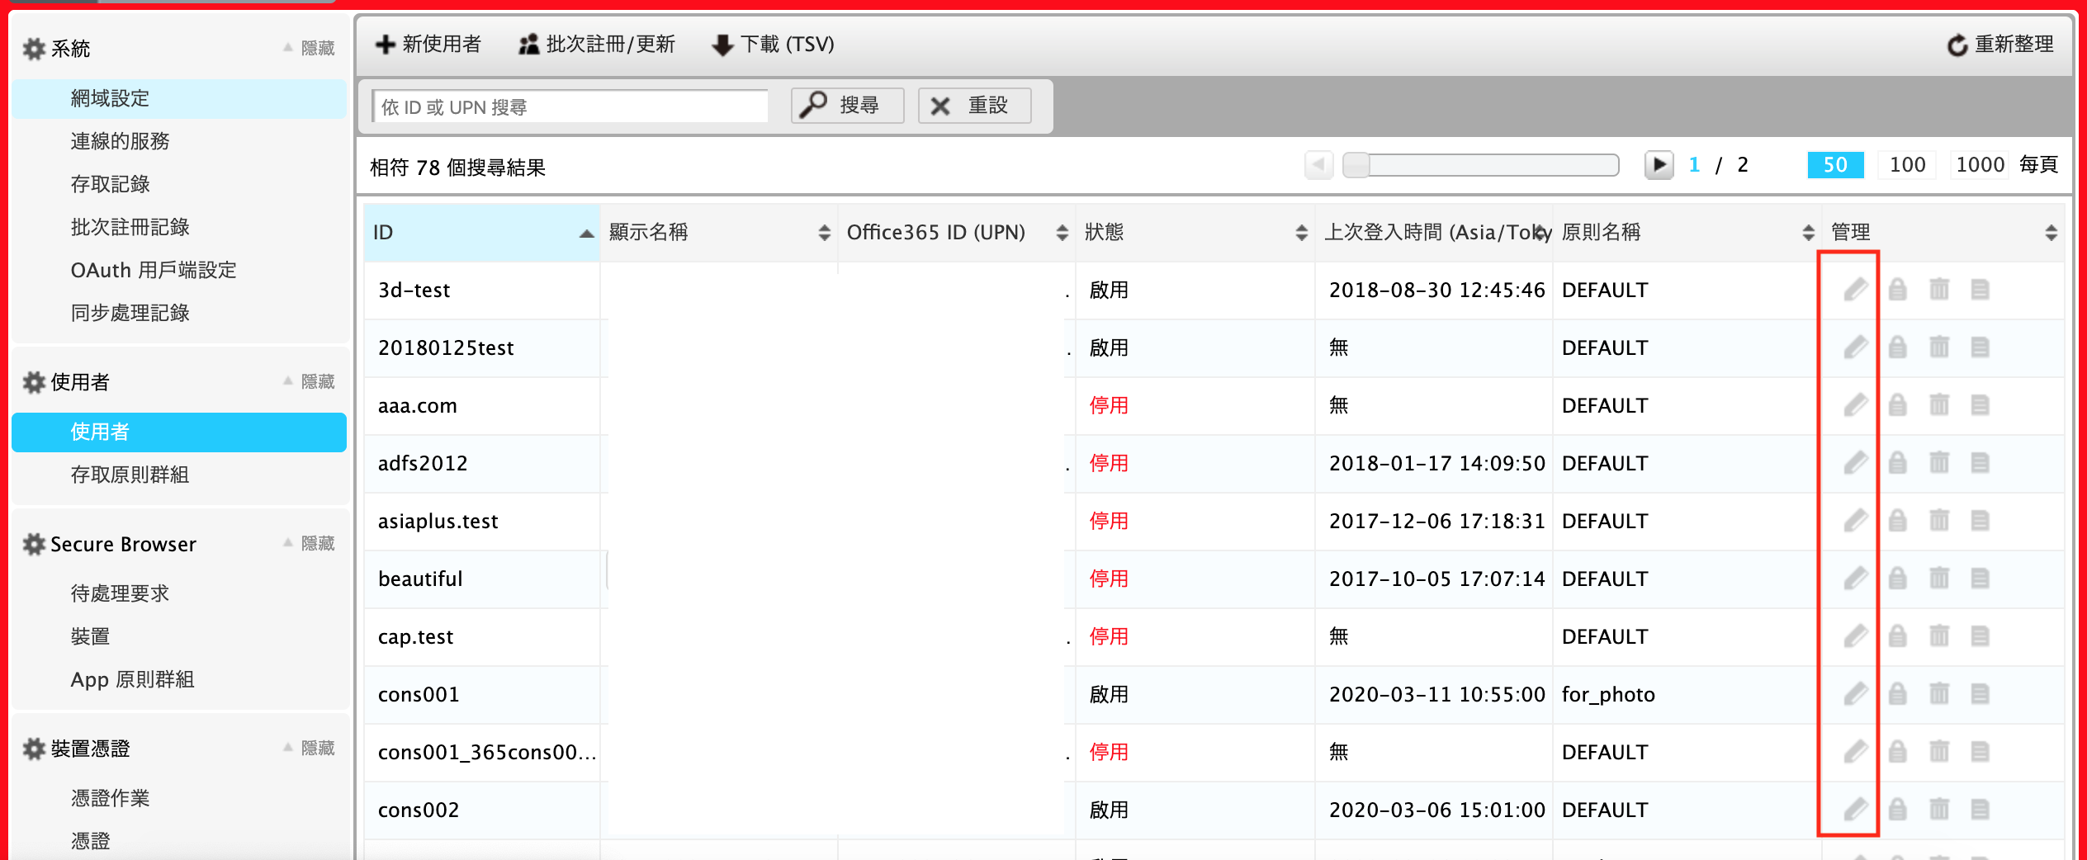
Task: Collapse the 系統 section via 隱藏
Action: point(310,49)
